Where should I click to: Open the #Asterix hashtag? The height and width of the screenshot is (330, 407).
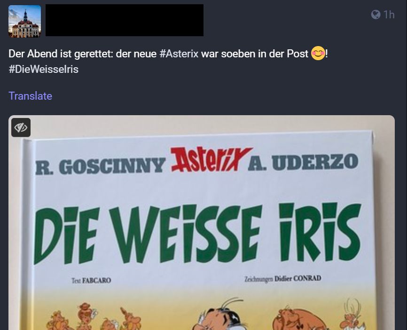click(179, 54)
